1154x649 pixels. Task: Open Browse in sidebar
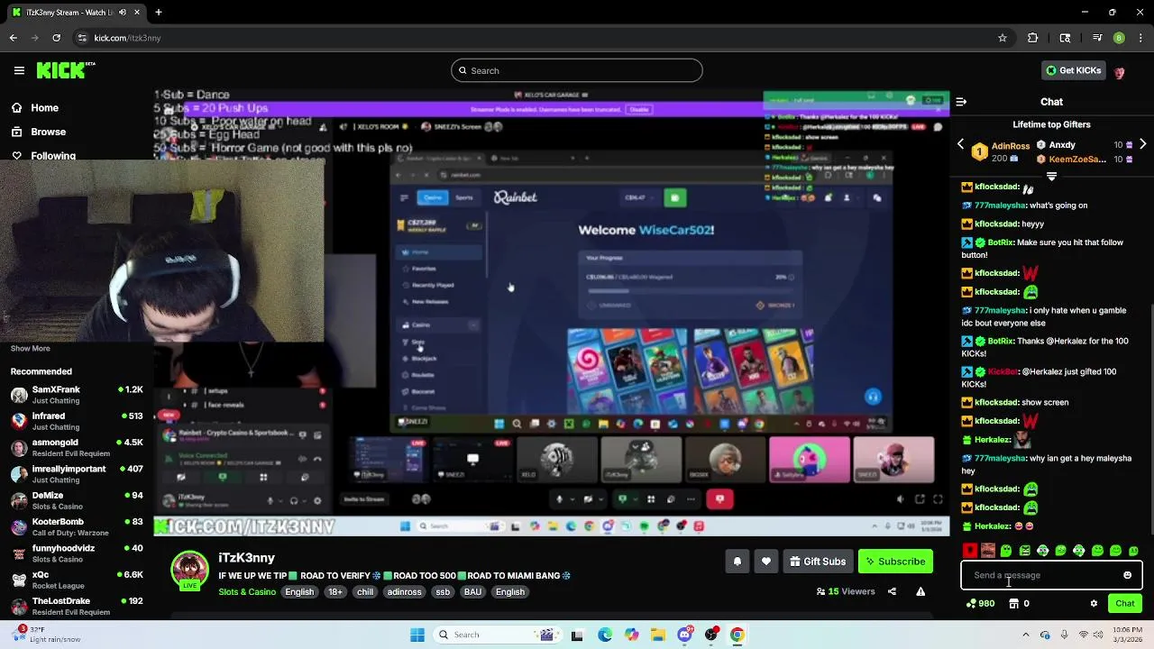(x=38, y=132)
